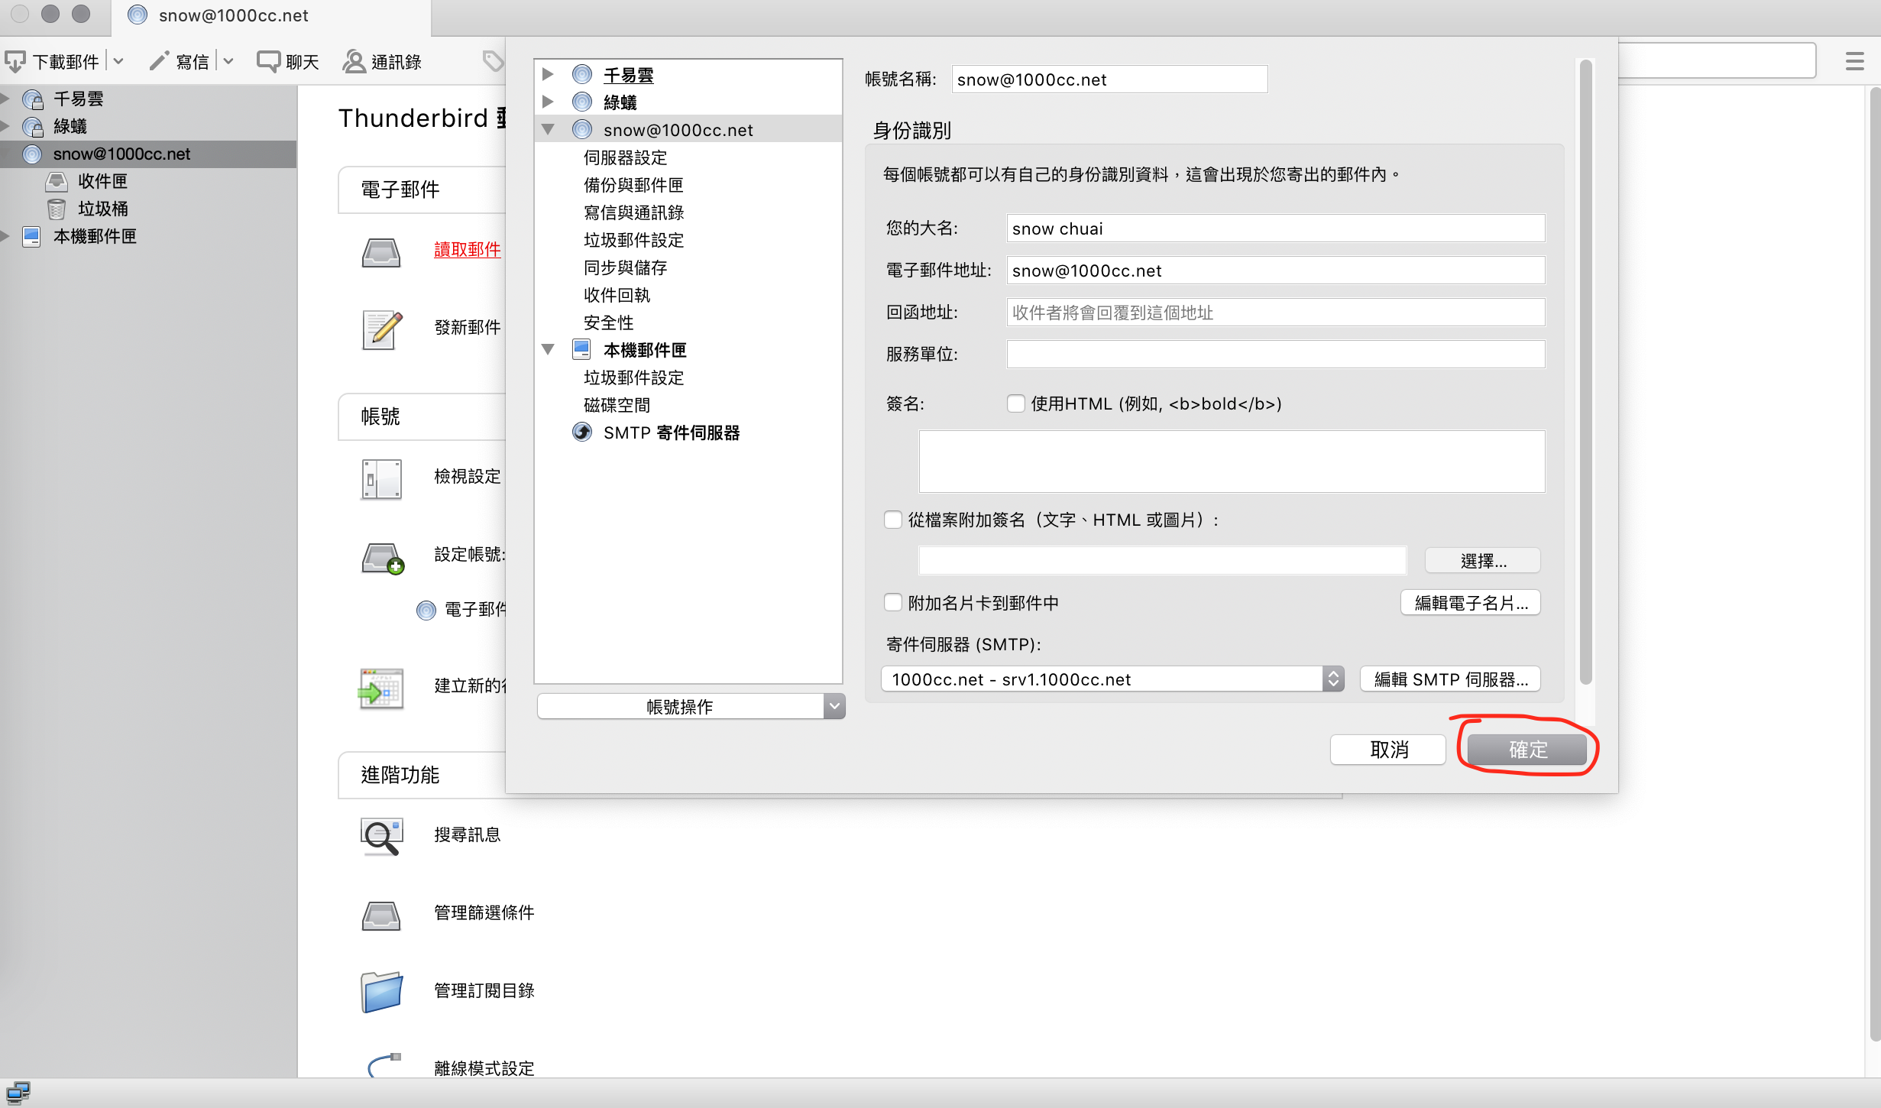Click the Set Up Account (設定帳號) icon
The image size is (1881, 1108).
tap(383, 559)
